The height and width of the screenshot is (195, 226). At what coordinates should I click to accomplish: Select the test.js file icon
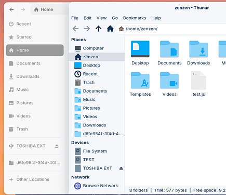tap(198, 80)
